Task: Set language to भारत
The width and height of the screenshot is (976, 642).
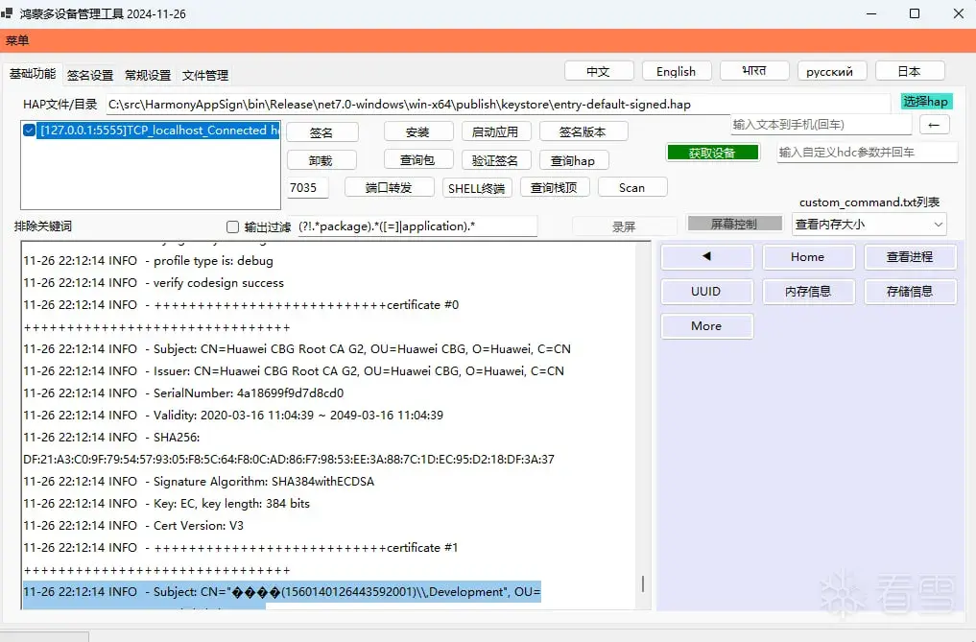Action: click(x=754, y=71)
